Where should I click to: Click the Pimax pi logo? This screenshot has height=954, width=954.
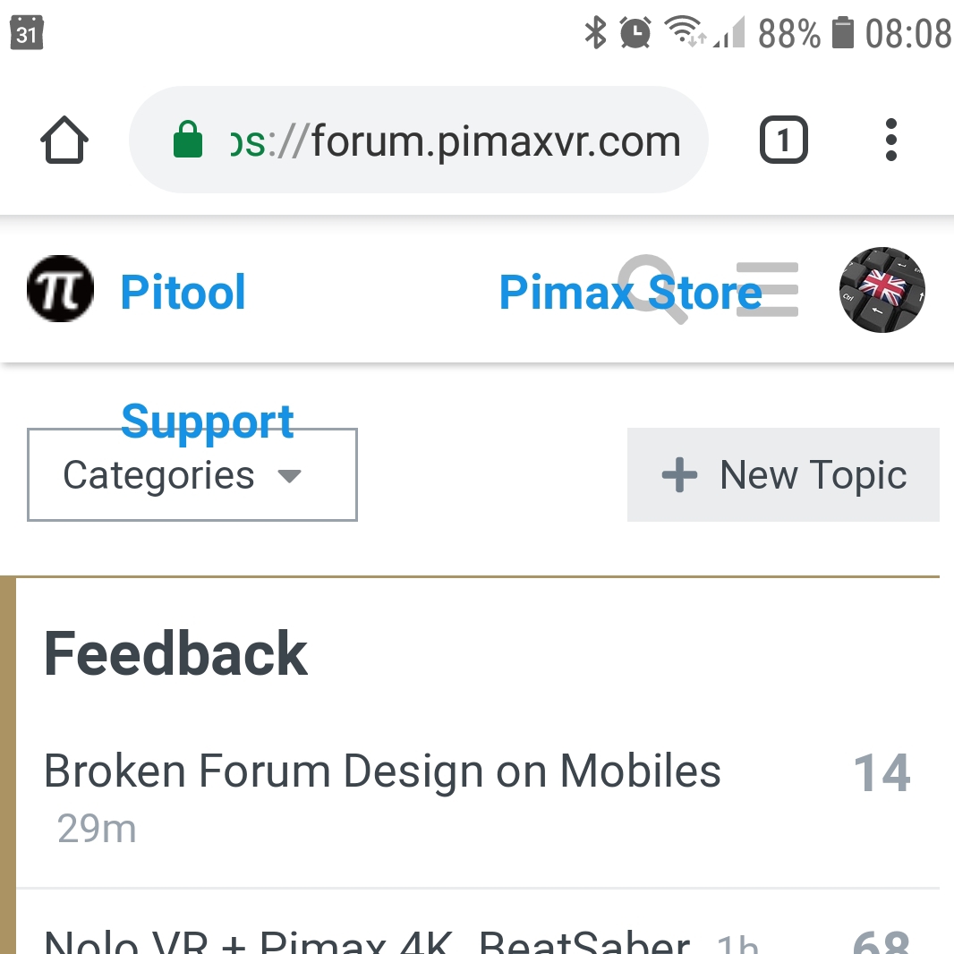click(60, 289)
